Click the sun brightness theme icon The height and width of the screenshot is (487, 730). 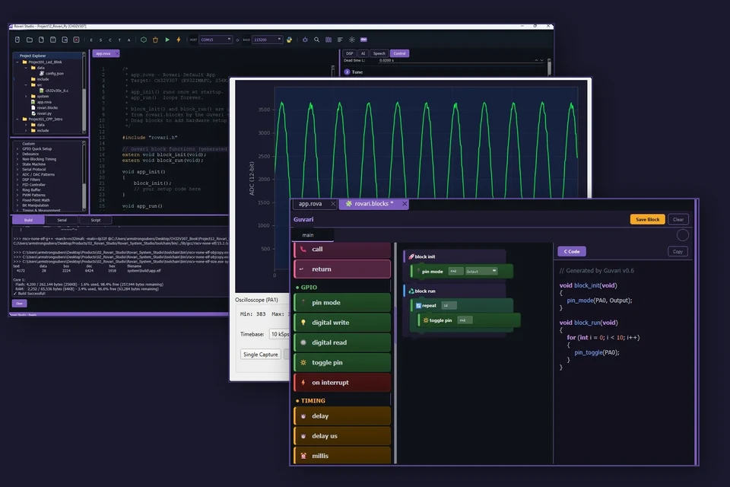352,40
